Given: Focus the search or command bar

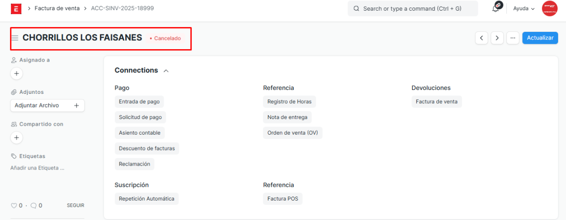Looking at the screenshot, I should coord(412,8).
